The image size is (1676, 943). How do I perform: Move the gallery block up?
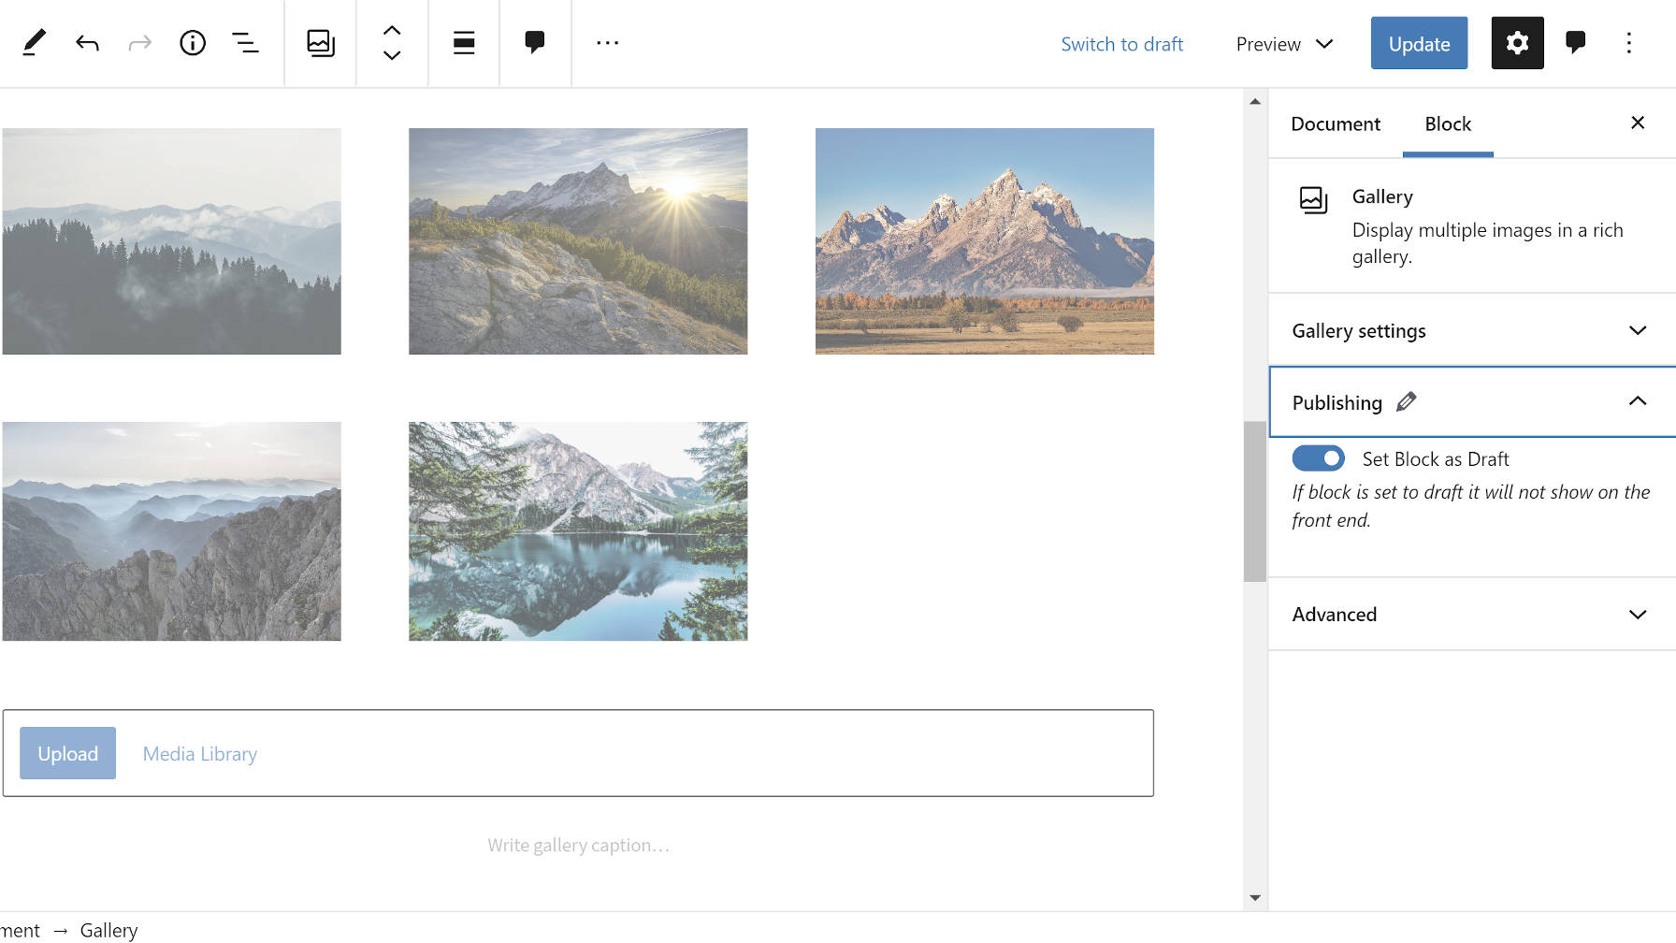click(392, 30)
